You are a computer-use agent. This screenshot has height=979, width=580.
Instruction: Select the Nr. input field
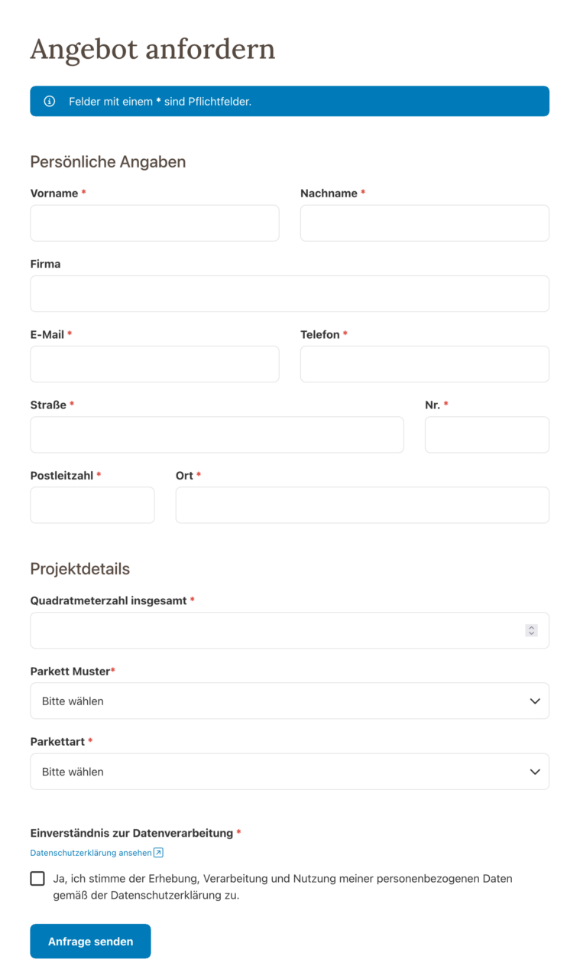487,434
